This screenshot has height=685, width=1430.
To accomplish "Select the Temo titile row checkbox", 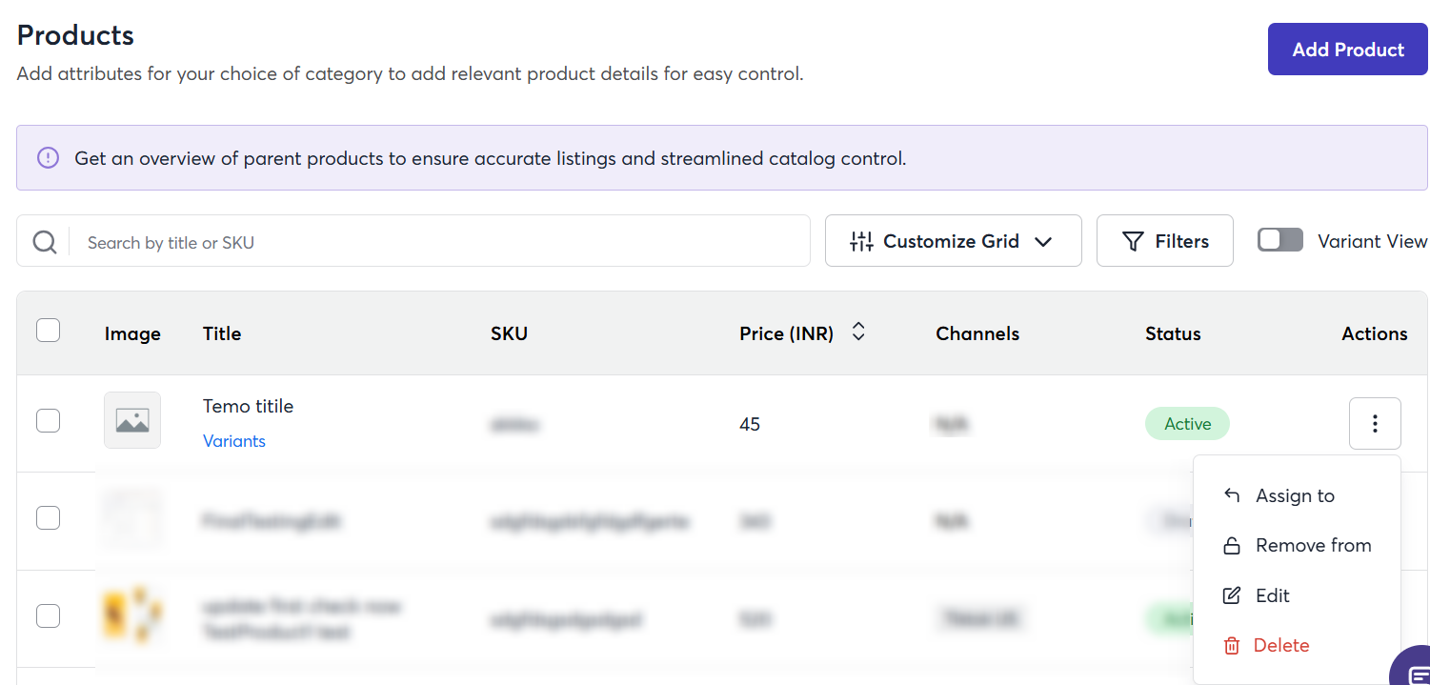I will click(48, 420).
